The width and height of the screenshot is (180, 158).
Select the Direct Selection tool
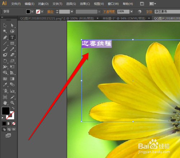point(12,26)
